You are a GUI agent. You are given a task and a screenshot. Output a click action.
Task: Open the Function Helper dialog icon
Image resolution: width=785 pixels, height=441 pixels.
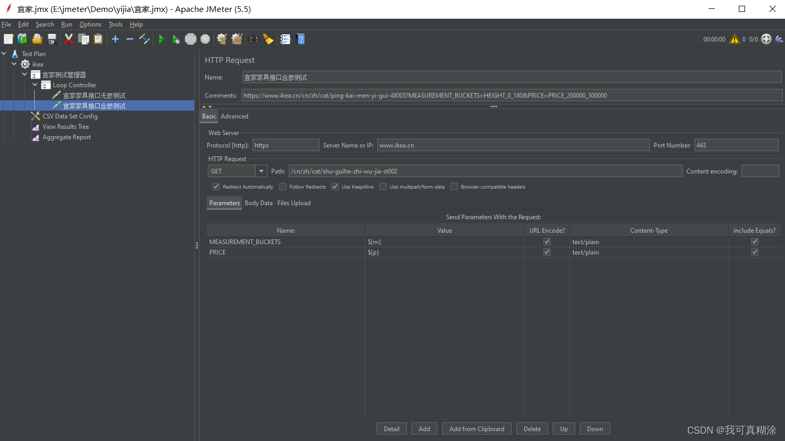point(285,39)
